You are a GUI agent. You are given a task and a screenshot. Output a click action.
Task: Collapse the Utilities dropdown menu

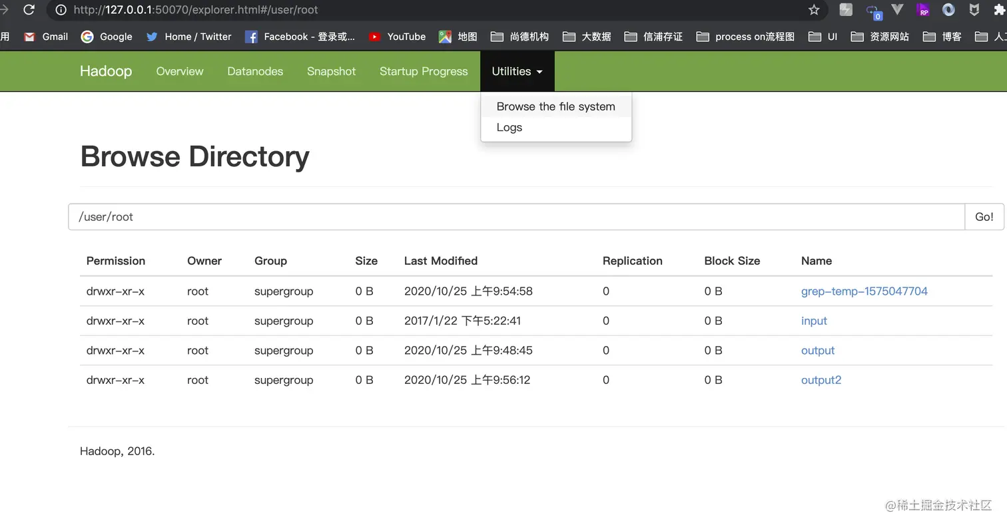pos(517,71)
